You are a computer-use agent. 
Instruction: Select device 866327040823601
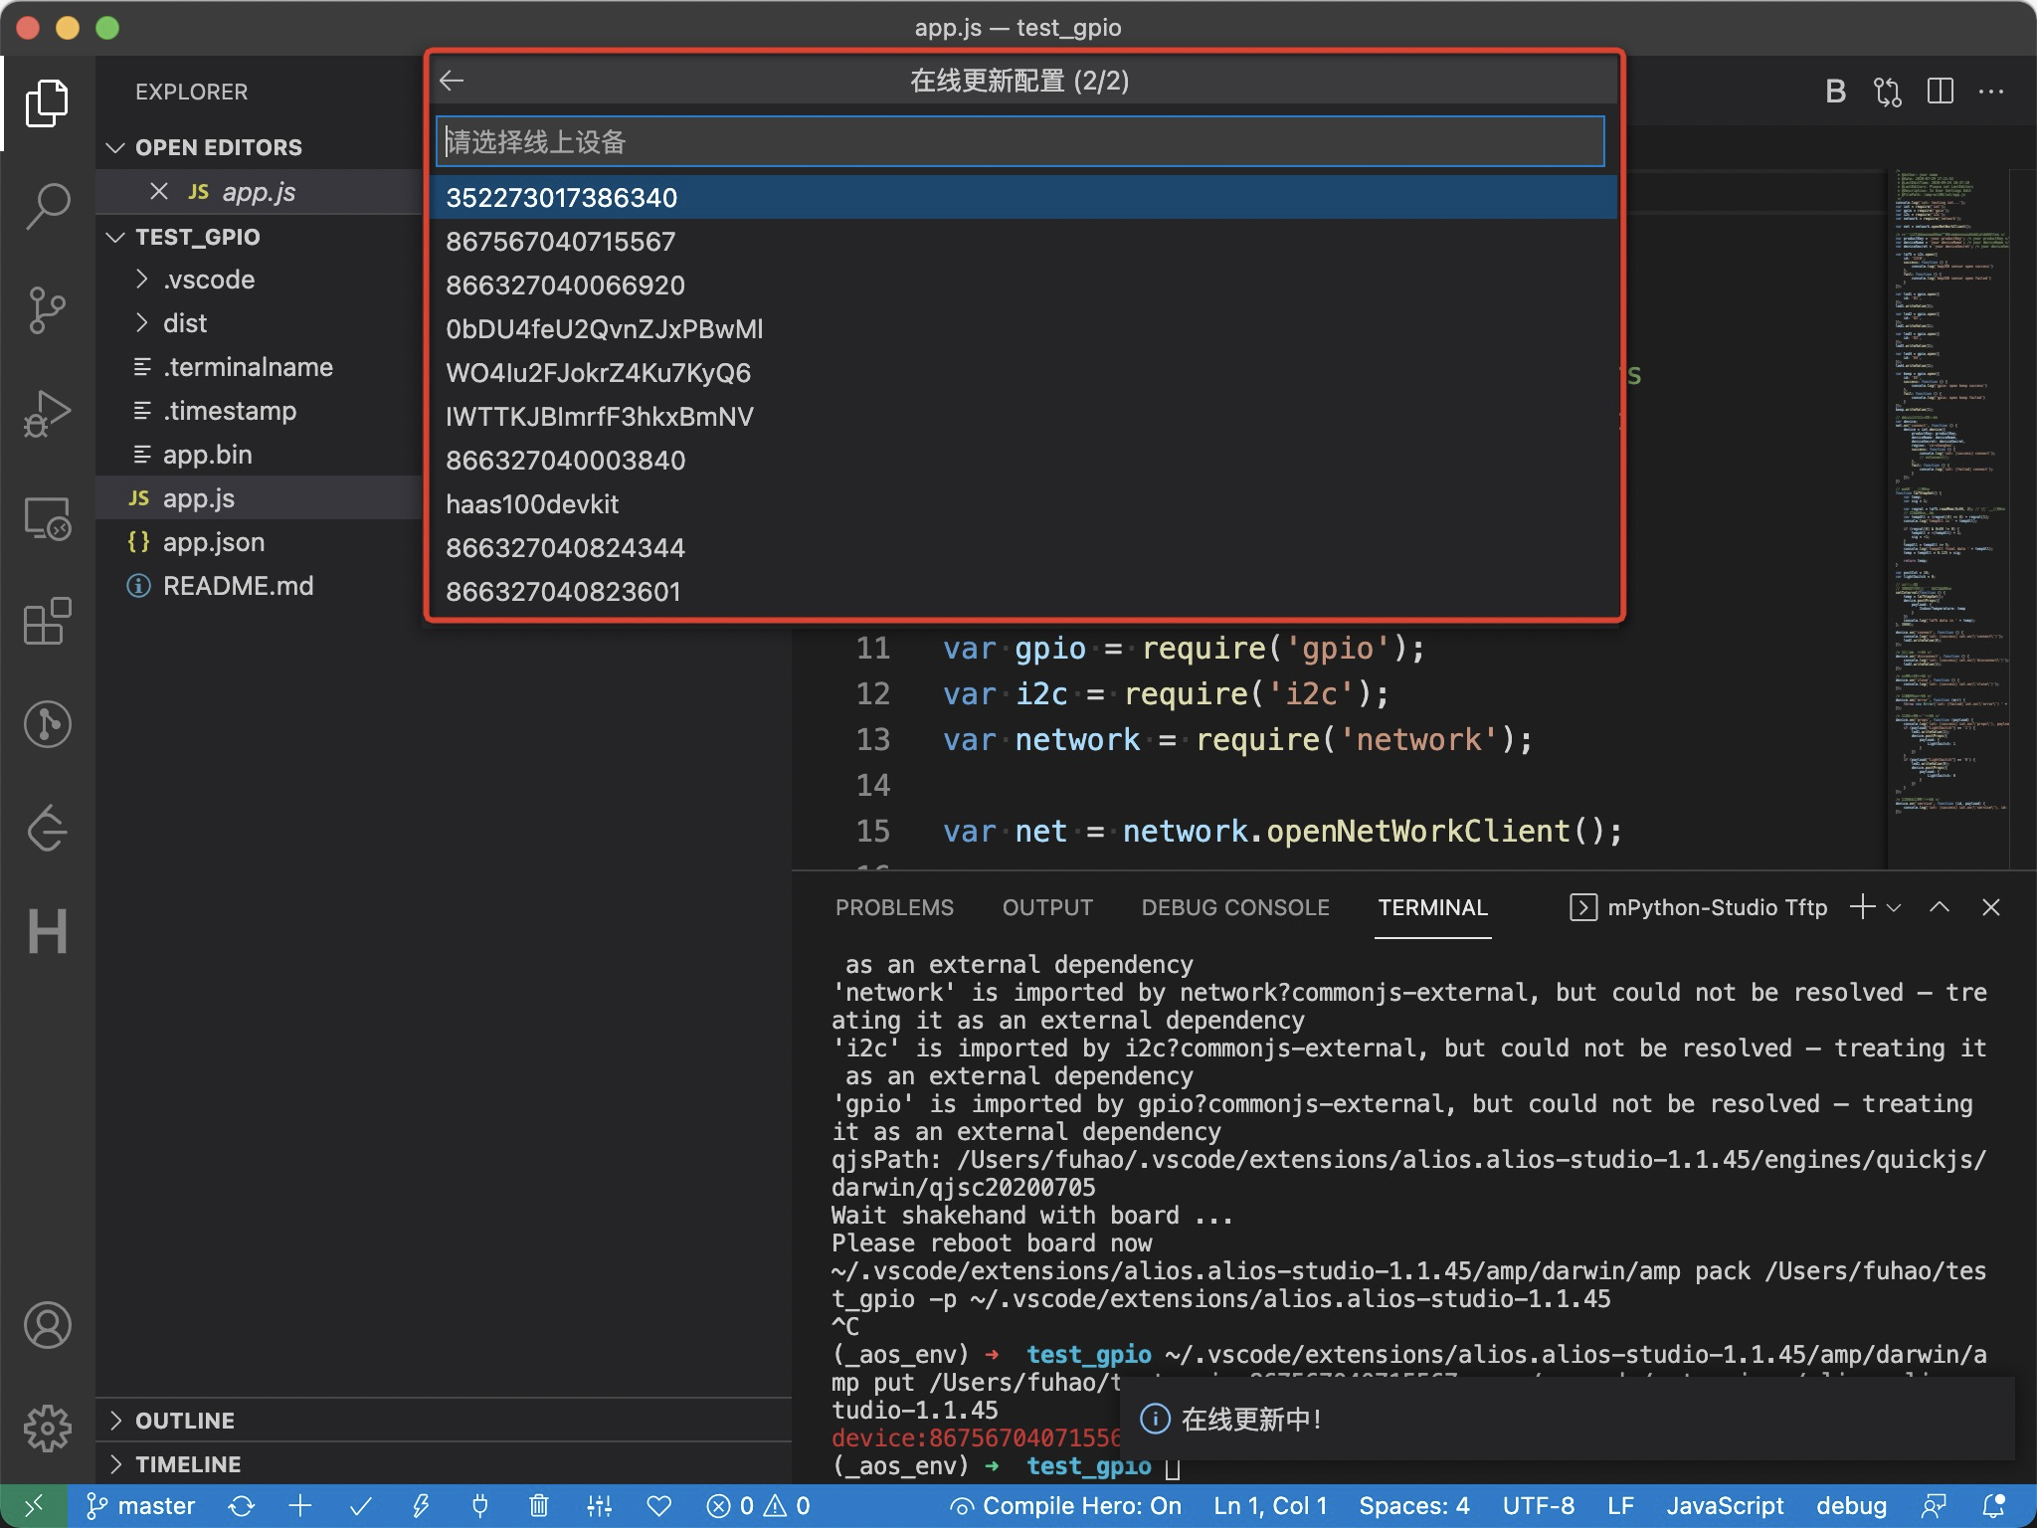pos(1024,591)
